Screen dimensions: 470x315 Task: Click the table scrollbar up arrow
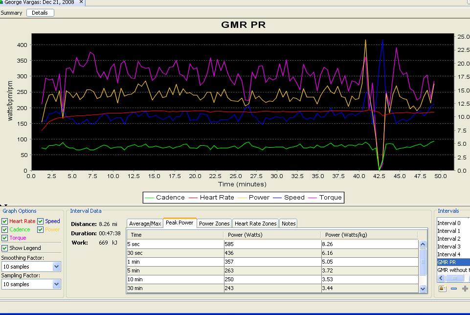click(x=423, y=244)
